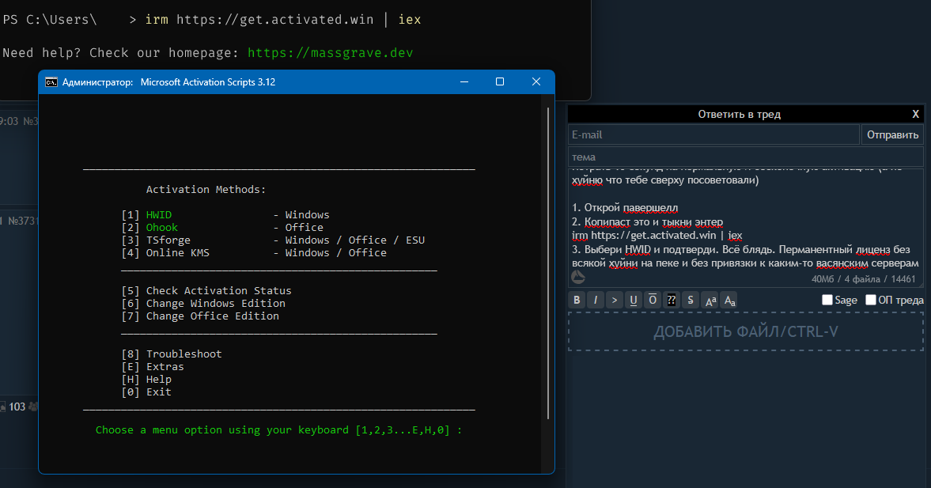Click the Troubleshoot menu line
This screenshot has height=488, width=931.
click(172, 354)
